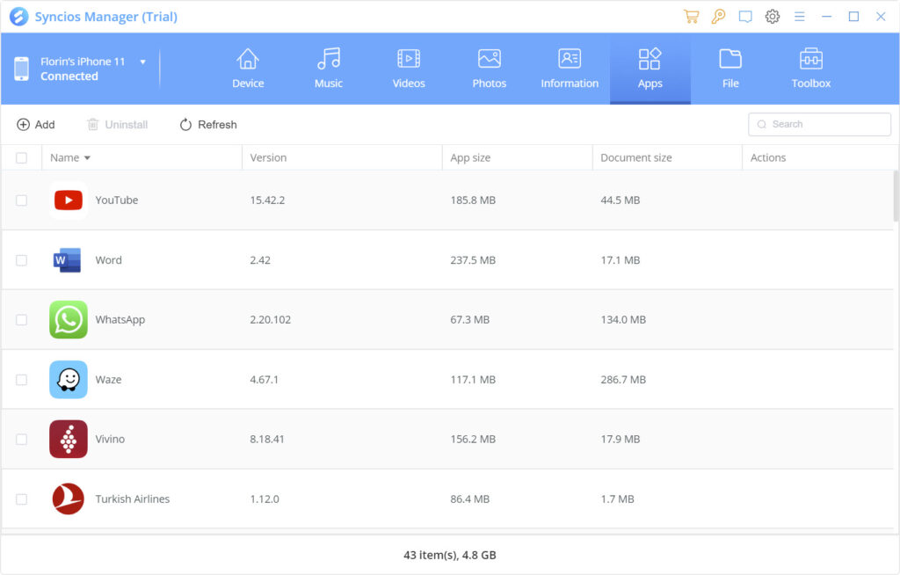Switch to the Music tab
This screenshot has height=575, width=900.
[329, 69]
